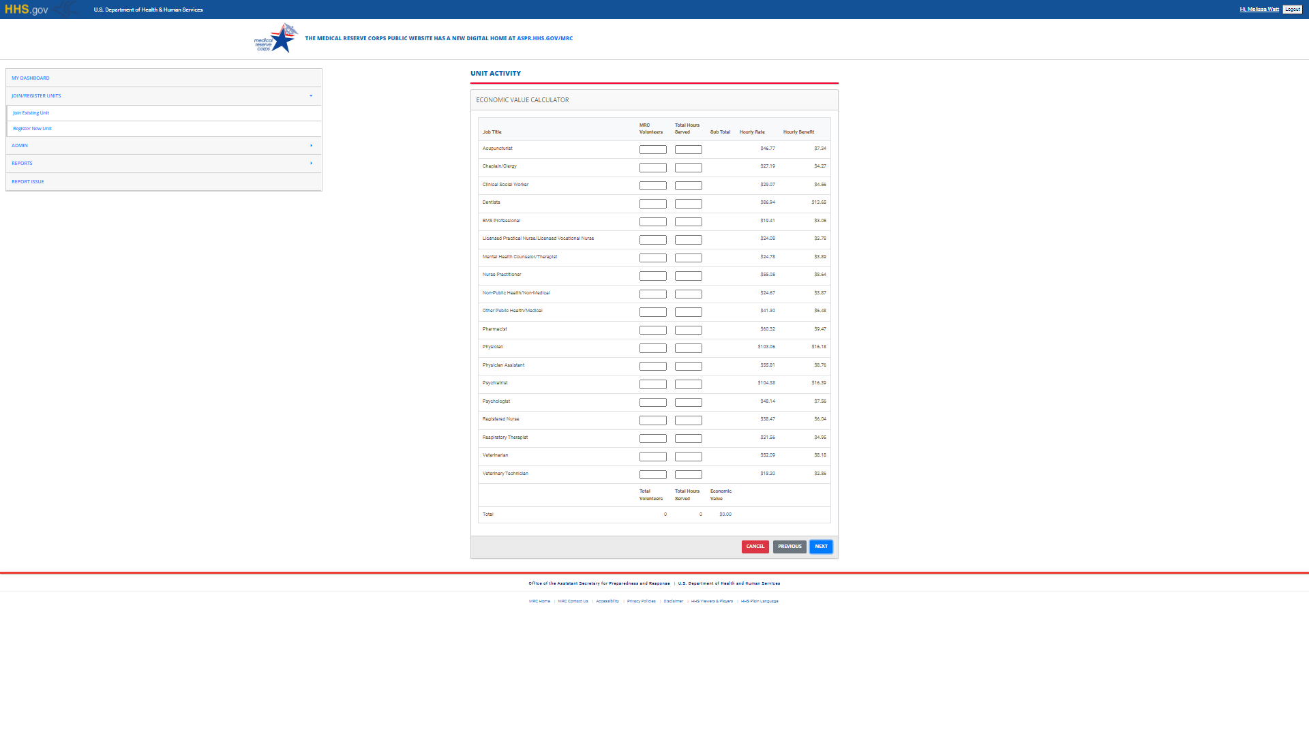Screen dimensions: 1309x736
Task: Click Veterinary Technician Total Hours Served field
Action: [688, 475]
